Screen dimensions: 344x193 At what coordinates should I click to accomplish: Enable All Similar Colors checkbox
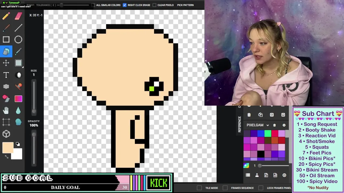(x=93, y=5)
